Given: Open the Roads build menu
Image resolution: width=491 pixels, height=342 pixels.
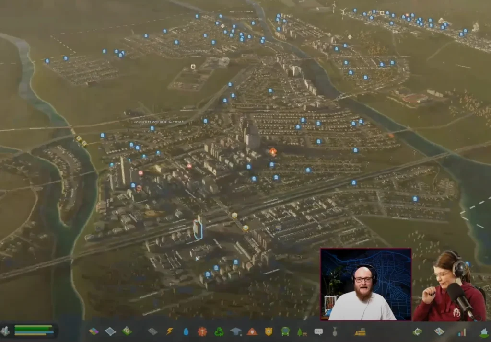Looking at the screenshot, I should tap(152, 331).
